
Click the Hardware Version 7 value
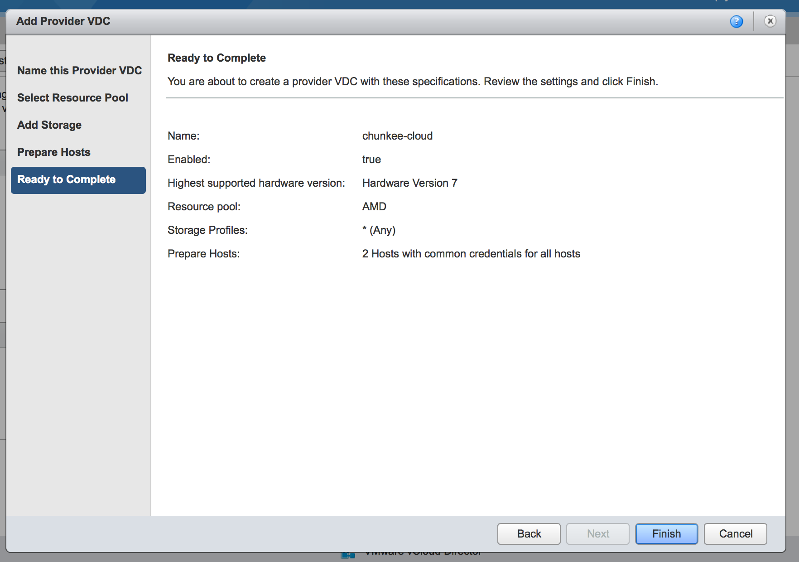[409, 183]
